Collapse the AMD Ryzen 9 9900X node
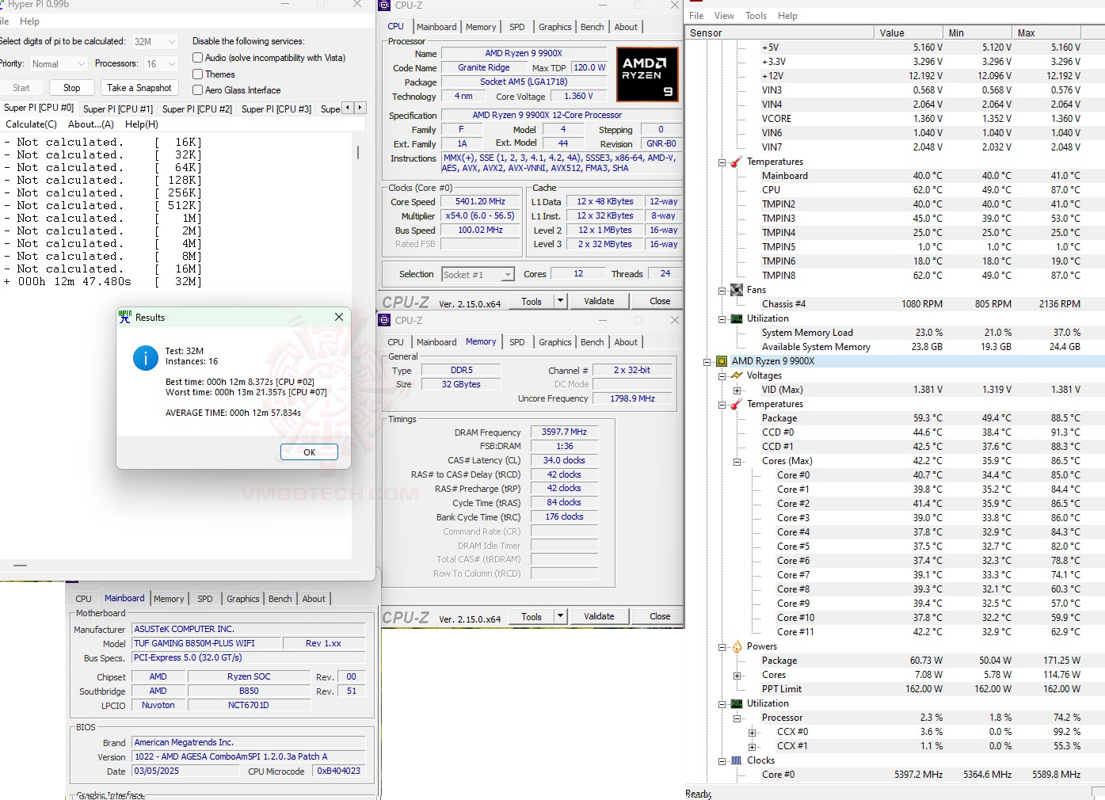 click(x=707, y=362)
